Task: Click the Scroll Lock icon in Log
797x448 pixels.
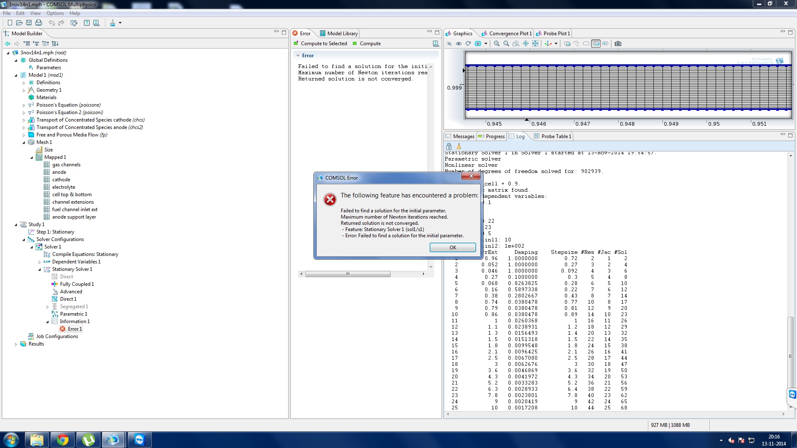Action: [449, 146]
